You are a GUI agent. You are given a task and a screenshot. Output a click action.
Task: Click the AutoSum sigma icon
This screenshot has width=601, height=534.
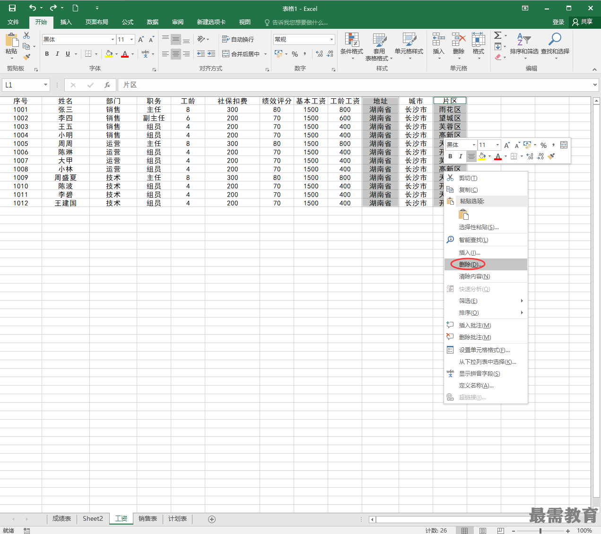tap(497, 35)
